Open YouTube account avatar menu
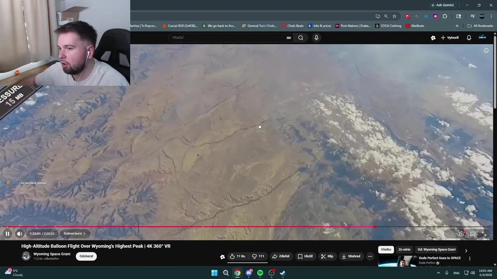The image size is (497, 279). pyautogui.click(x=482, y=37)
